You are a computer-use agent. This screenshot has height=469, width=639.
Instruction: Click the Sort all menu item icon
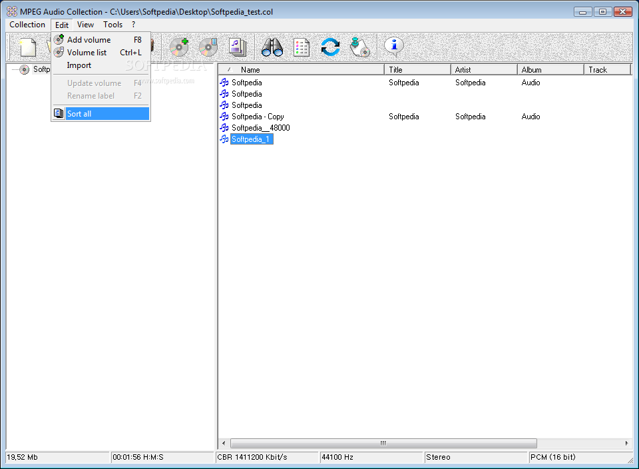[59, 113]
